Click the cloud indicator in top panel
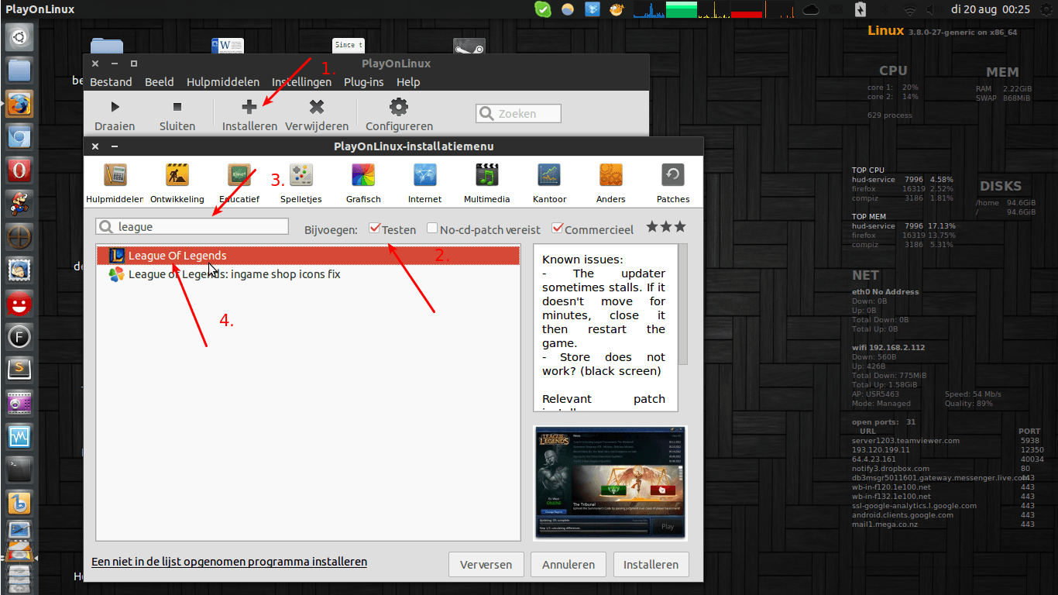Viewport: 1058px width, 595px height. (811, 9)
